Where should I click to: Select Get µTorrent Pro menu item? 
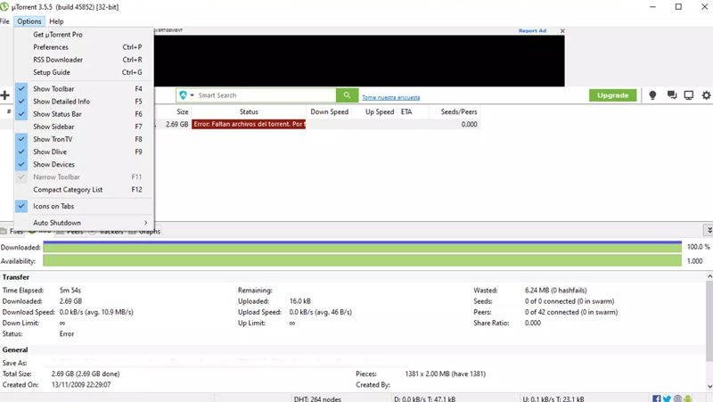coord(85,35)
